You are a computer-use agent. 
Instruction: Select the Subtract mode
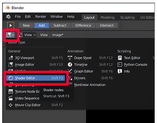[x=60, y=25]
